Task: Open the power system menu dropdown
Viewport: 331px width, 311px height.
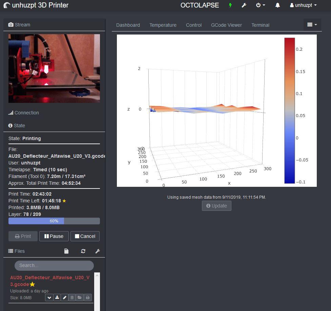Action: pos(261,5)
